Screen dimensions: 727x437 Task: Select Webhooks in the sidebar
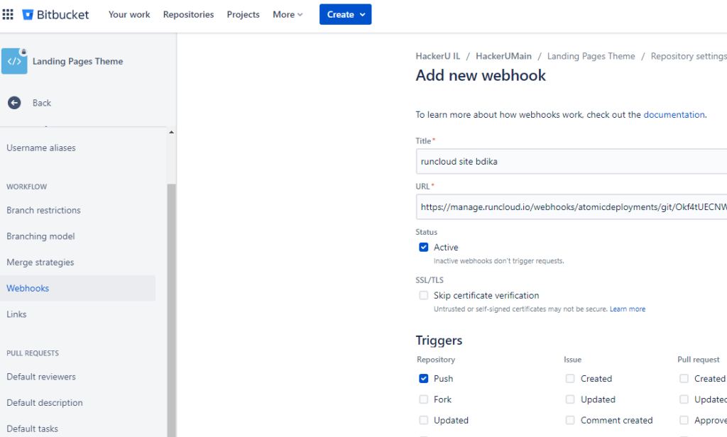pos(28,288)
